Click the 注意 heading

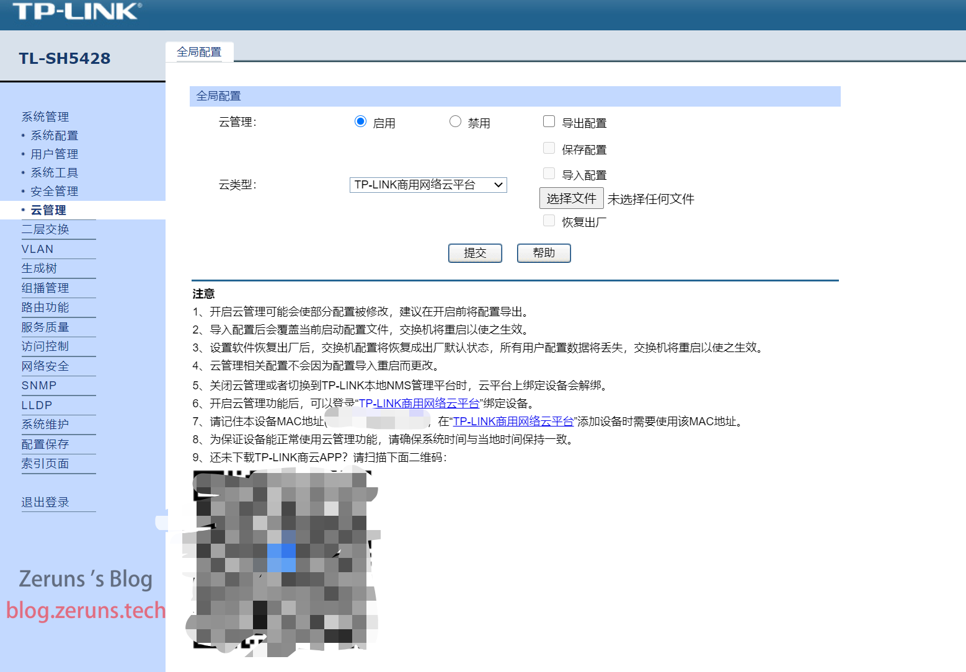point(203,294)
